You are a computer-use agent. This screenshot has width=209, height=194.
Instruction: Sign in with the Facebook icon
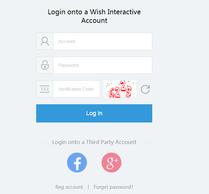[x=77, y=163]
